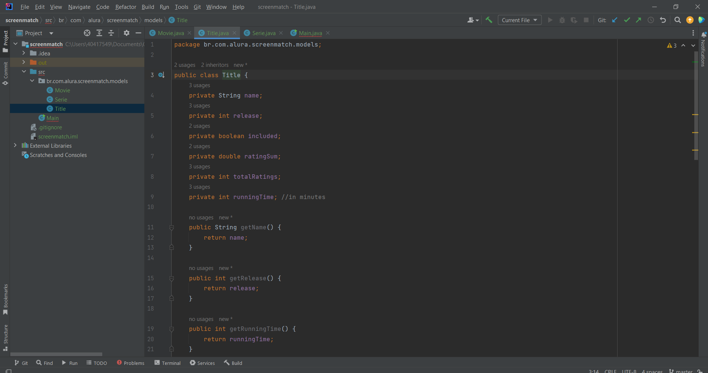
Task: Toggle the TODO bottom tool window
Action: coord(97,363)
